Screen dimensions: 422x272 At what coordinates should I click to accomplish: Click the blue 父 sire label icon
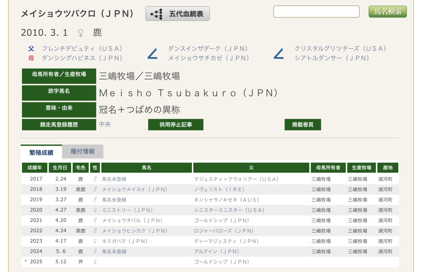click(x=31, y=48)
